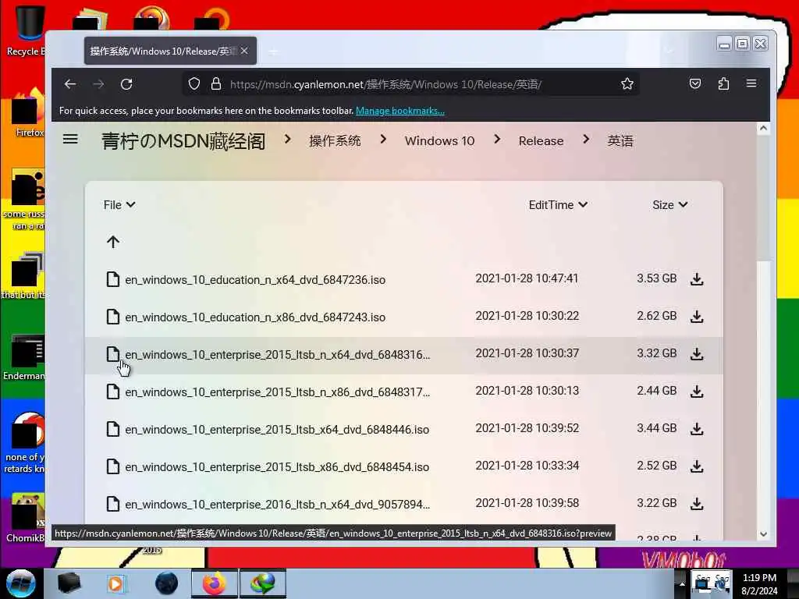Click the scrollbar down arrow
Viewport: 799px width, 599px height.
click(763, 534)
